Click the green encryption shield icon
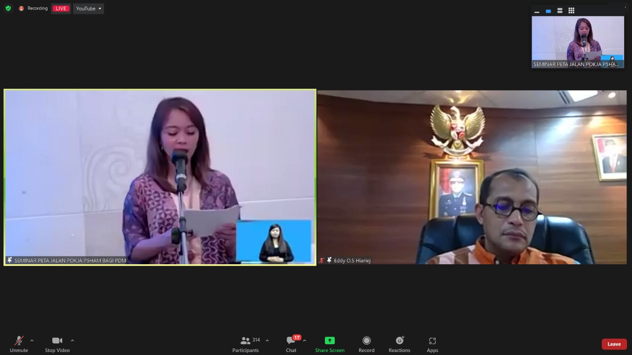Image resolution: width=632 pixels, height=355 pixels. click(x=8, y=8)
